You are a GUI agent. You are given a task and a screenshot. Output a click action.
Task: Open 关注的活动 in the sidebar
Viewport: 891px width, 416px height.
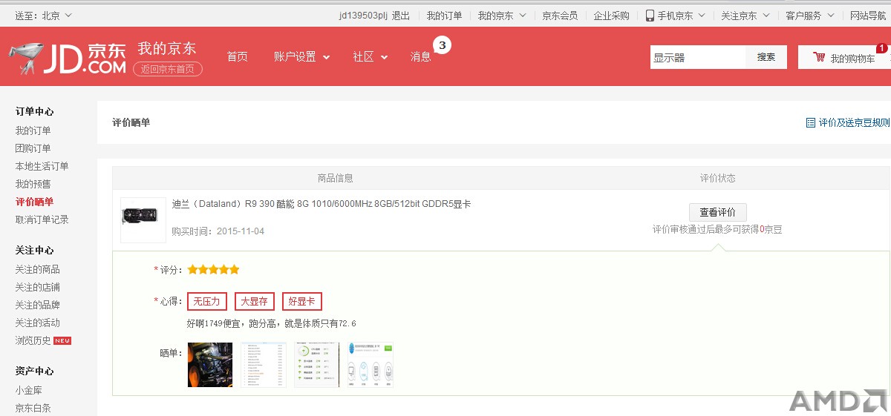tap(38, 323)
